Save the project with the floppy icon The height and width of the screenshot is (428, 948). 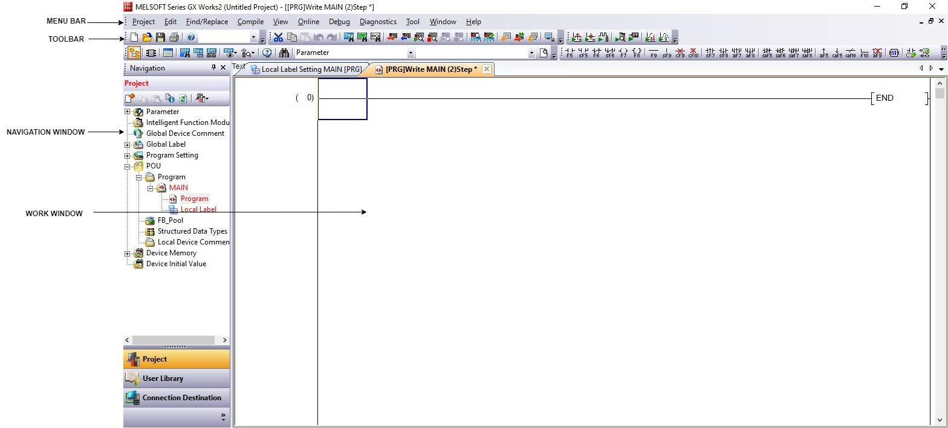point(160,37)
